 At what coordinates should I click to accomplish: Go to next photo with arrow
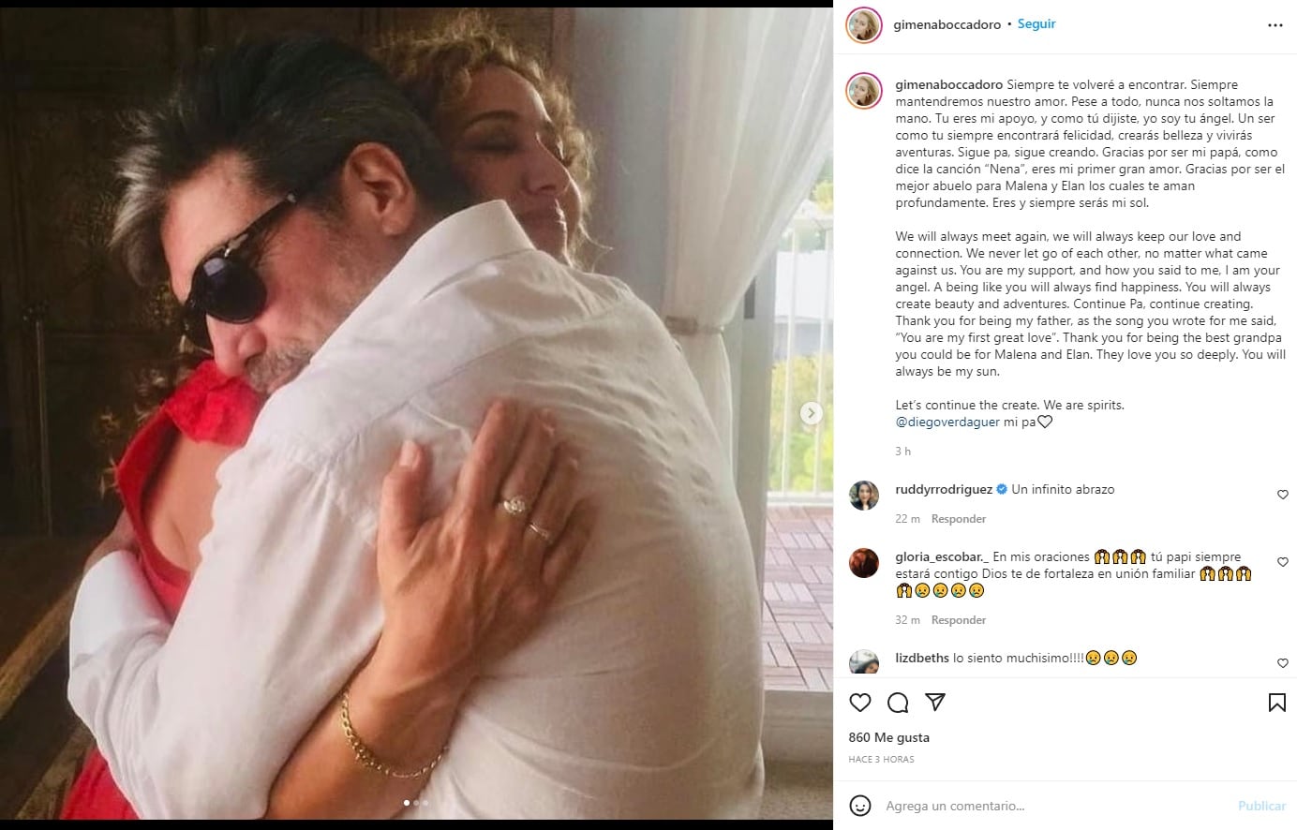coord(812,413)
